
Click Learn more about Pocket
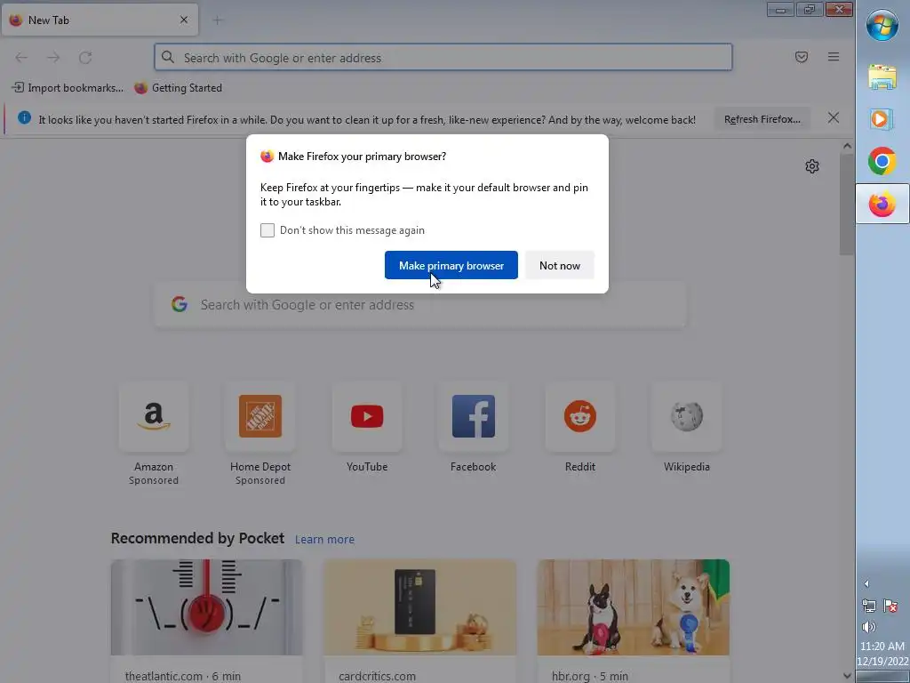(x=324, y=540)
